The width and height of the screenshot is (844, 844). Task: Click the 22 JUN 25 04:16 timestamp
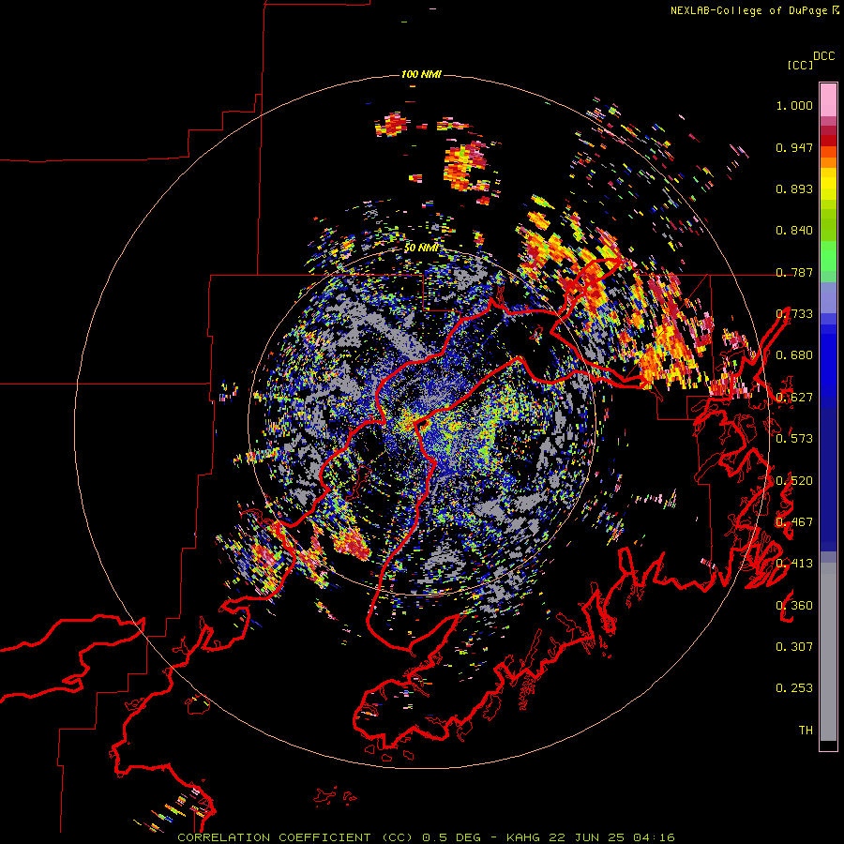[x=611, y=837]
